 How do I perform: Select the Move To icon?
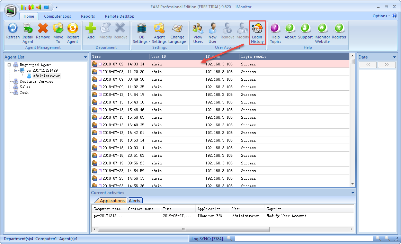tap(58, 33)
